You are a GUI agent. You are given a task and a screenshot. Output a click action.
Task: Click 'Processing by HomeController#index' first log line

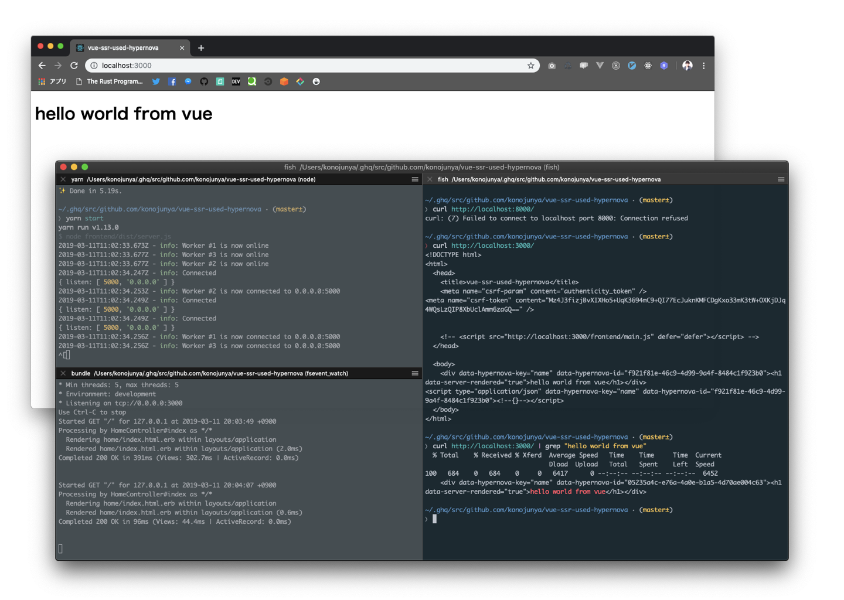click(135, 430)
